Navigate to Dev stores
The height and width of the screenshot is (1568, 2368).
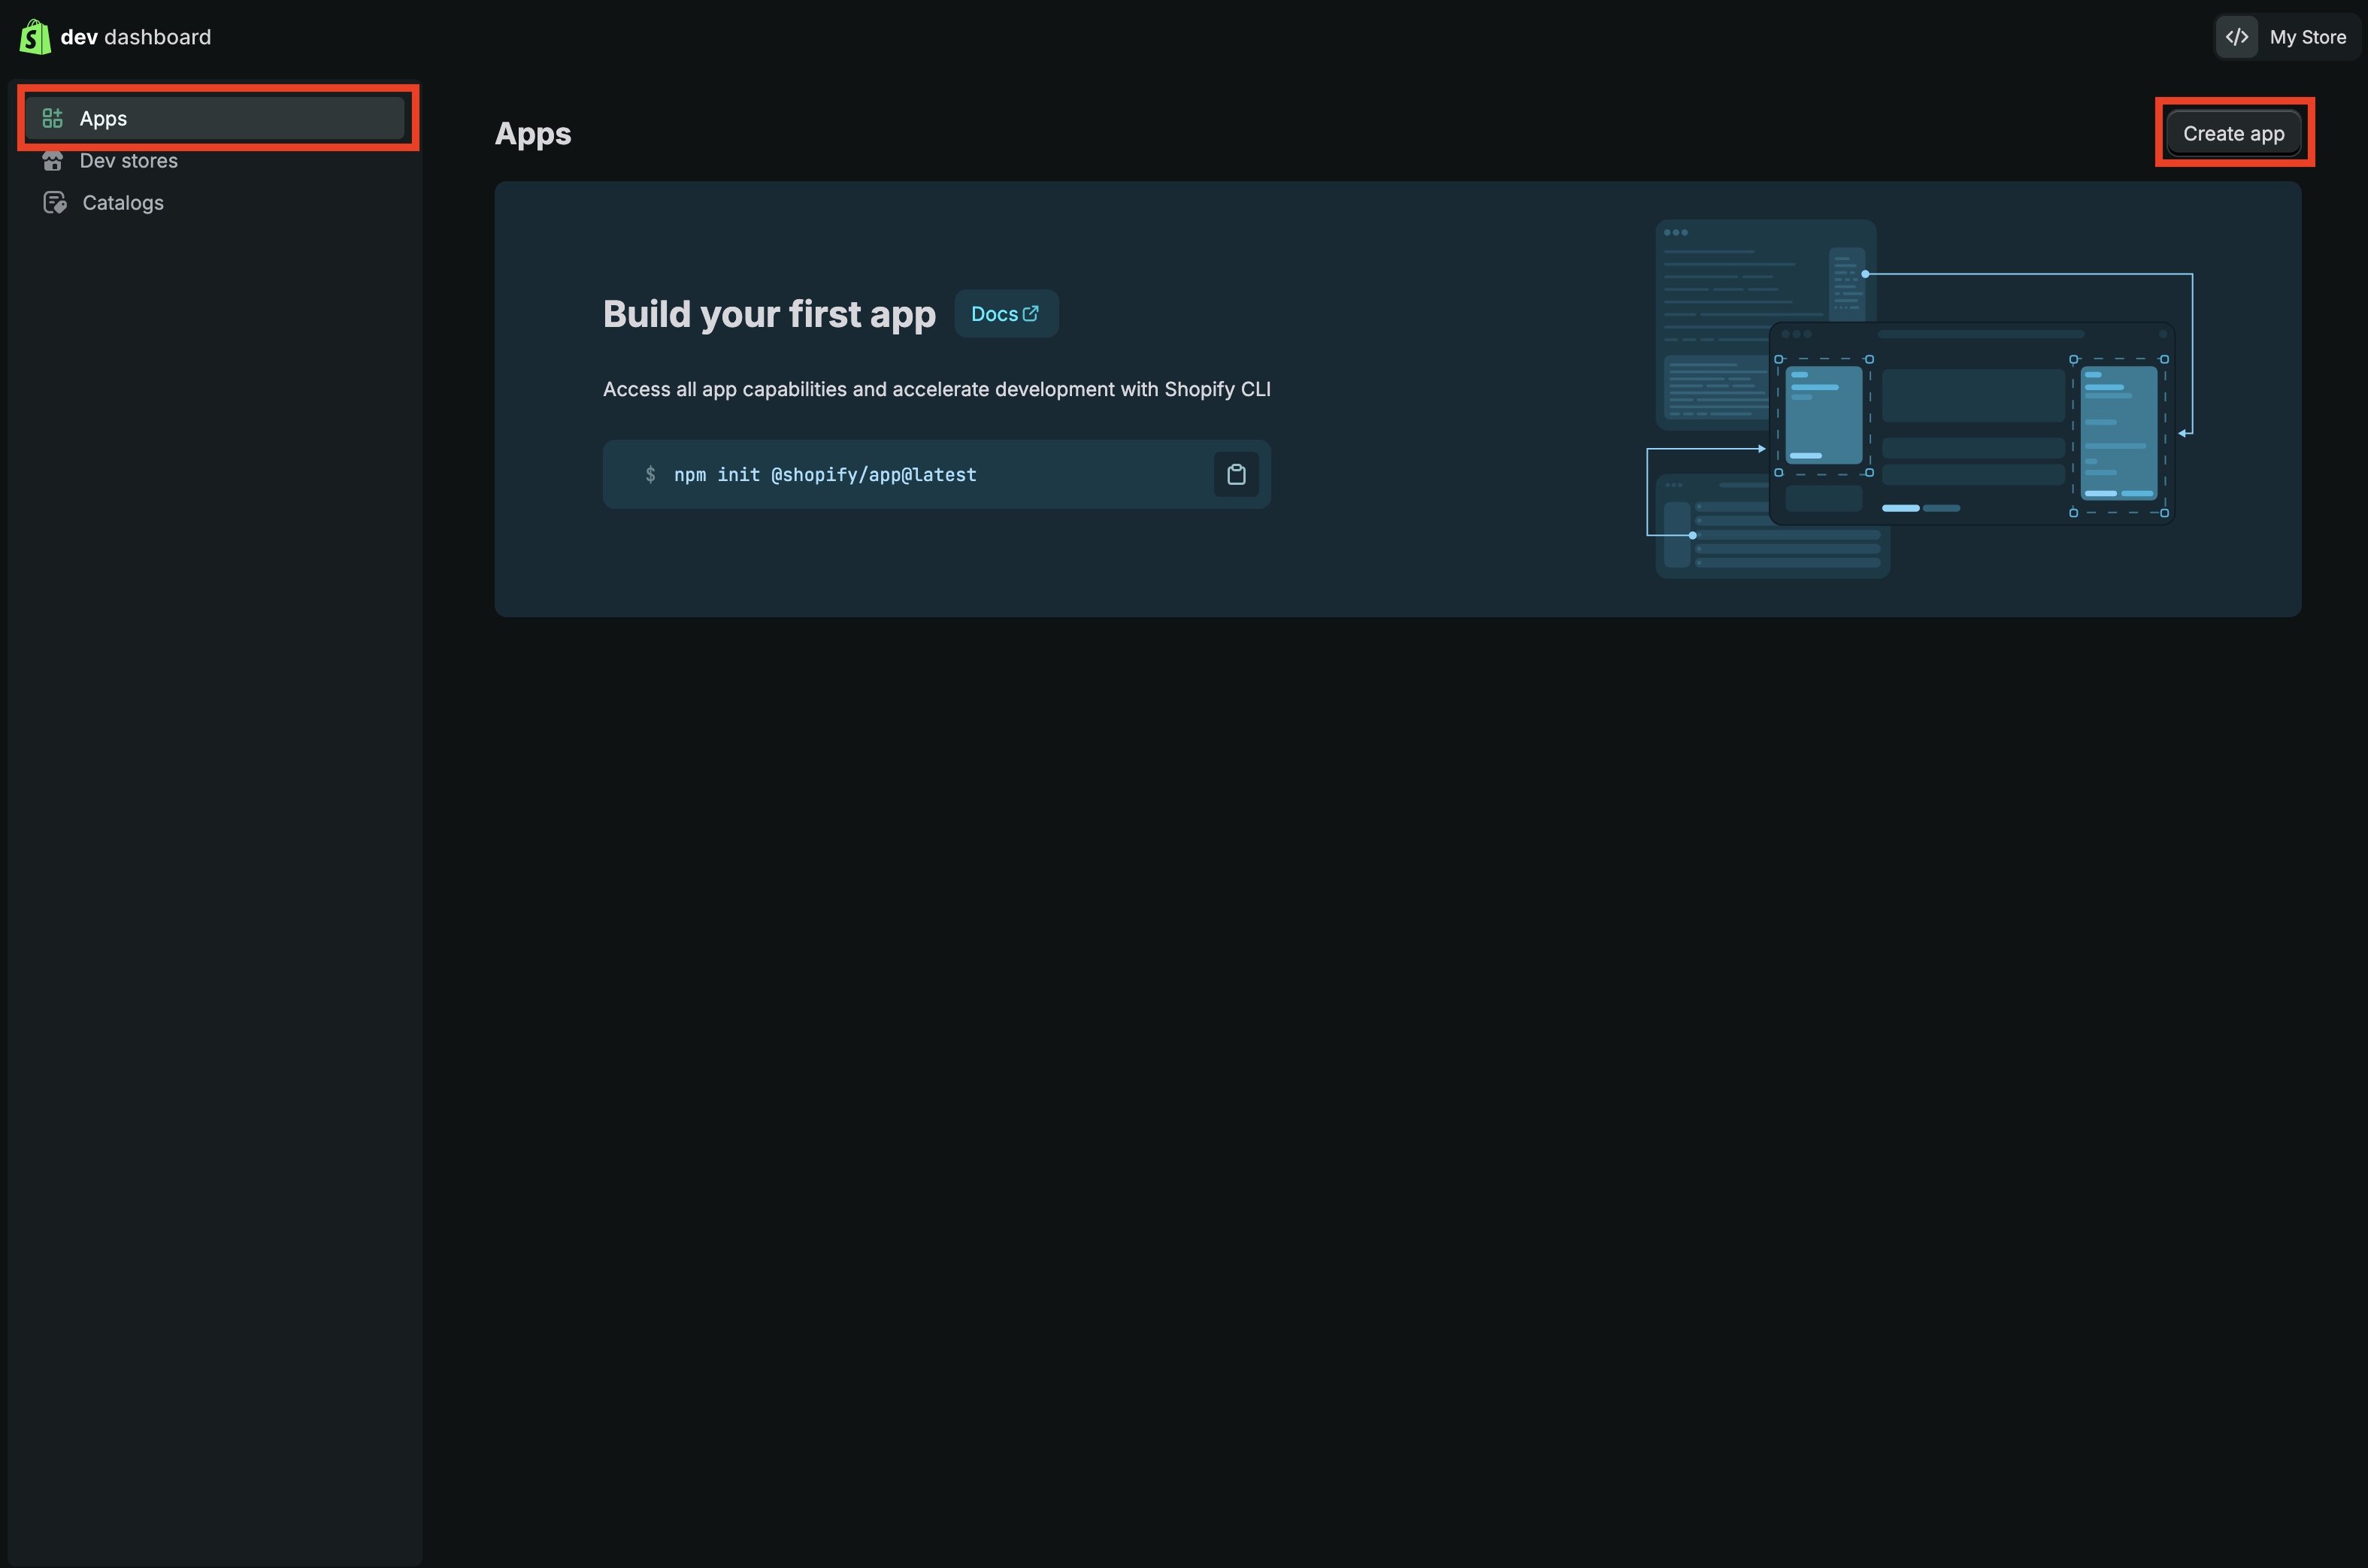tap(128, 160)
